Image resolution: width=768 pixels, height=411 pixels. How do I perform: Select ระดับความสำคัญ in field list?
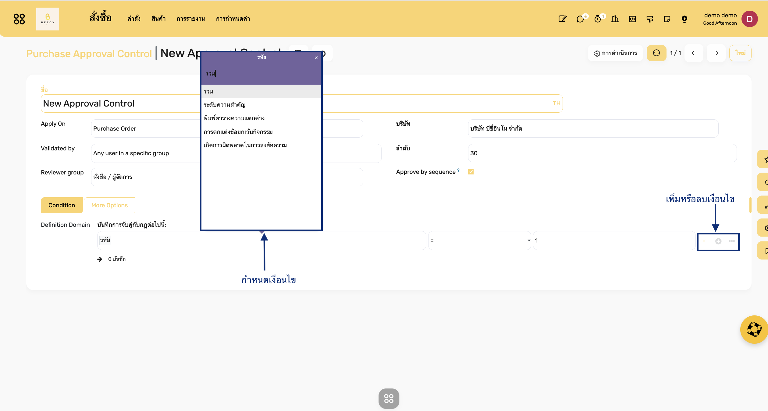pyautogui.click(x=261, y=105)
